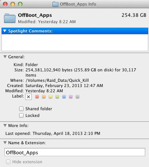149x167 pixels.
Task: Click the large OffBoot_Apps folder icon
Action: point(10,18)
